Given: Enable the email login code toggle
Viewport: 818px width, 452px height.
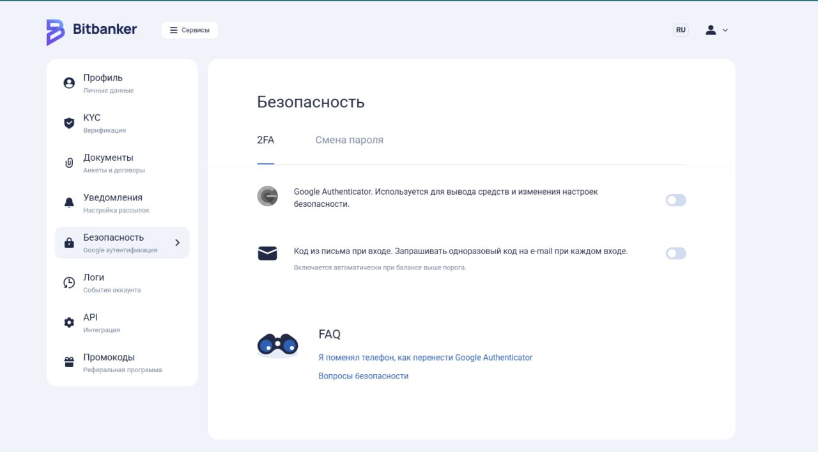Looking at the screenshot, I should [675, 253].
